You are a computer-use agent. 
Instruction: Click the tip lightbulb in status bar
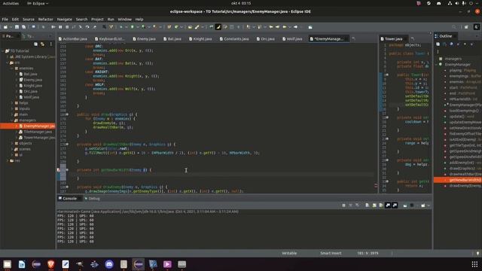click(477, 254)
